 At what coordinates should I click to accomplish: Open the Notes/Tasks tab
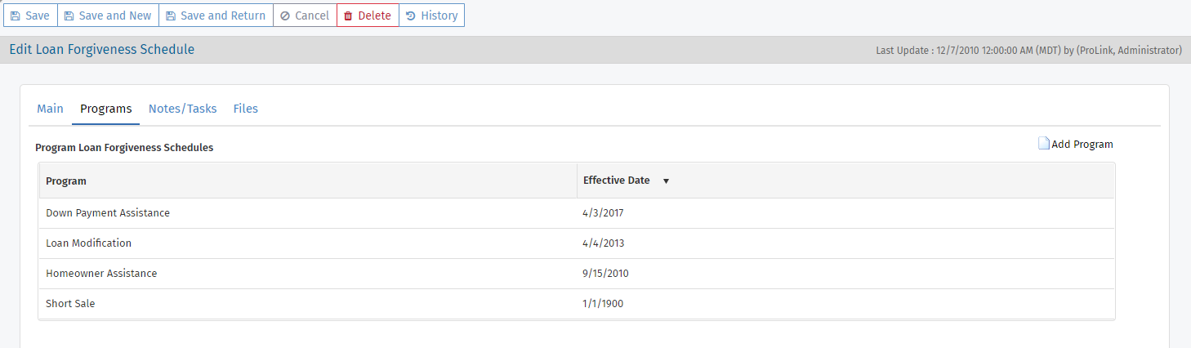183,109
